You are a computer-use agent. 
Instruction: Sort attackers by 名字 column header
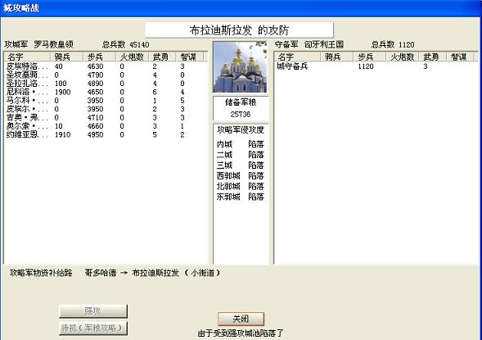coord(27,57)
